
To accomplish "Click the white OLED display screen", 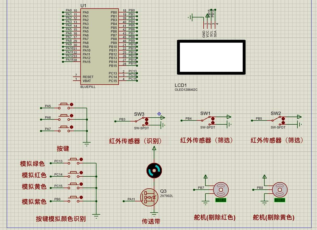I will [211, 57].
